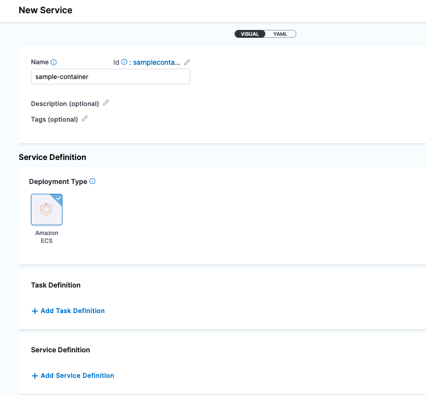Click the checkmark on Amazon ECS card
This screenshot has width=426, height=395.
(58, 198)
